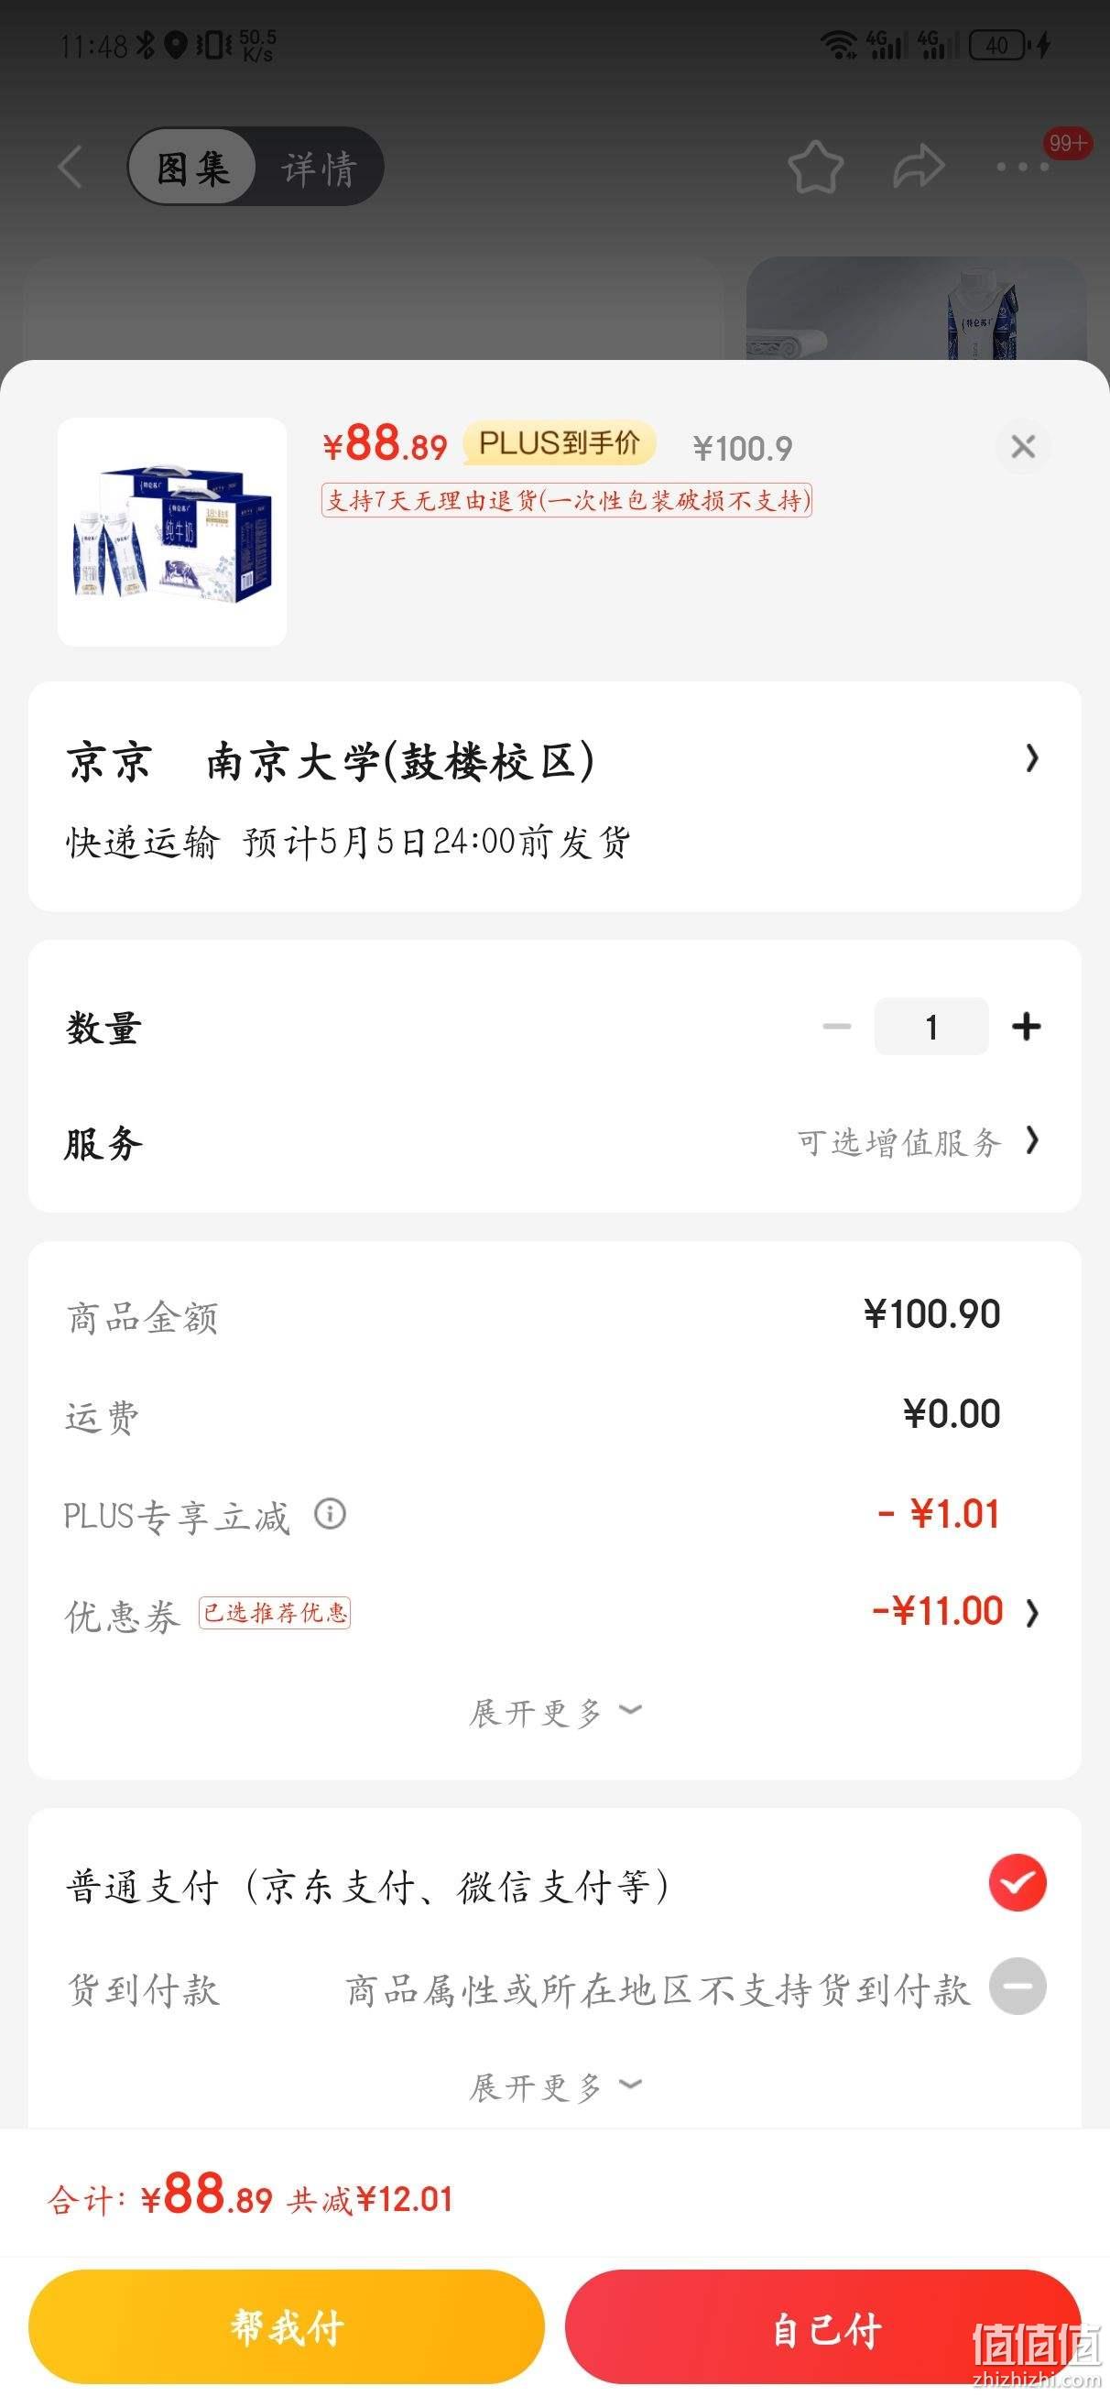Tap the 自己付 button
Screen dimensions: 1110x2396
point(822,2327)
